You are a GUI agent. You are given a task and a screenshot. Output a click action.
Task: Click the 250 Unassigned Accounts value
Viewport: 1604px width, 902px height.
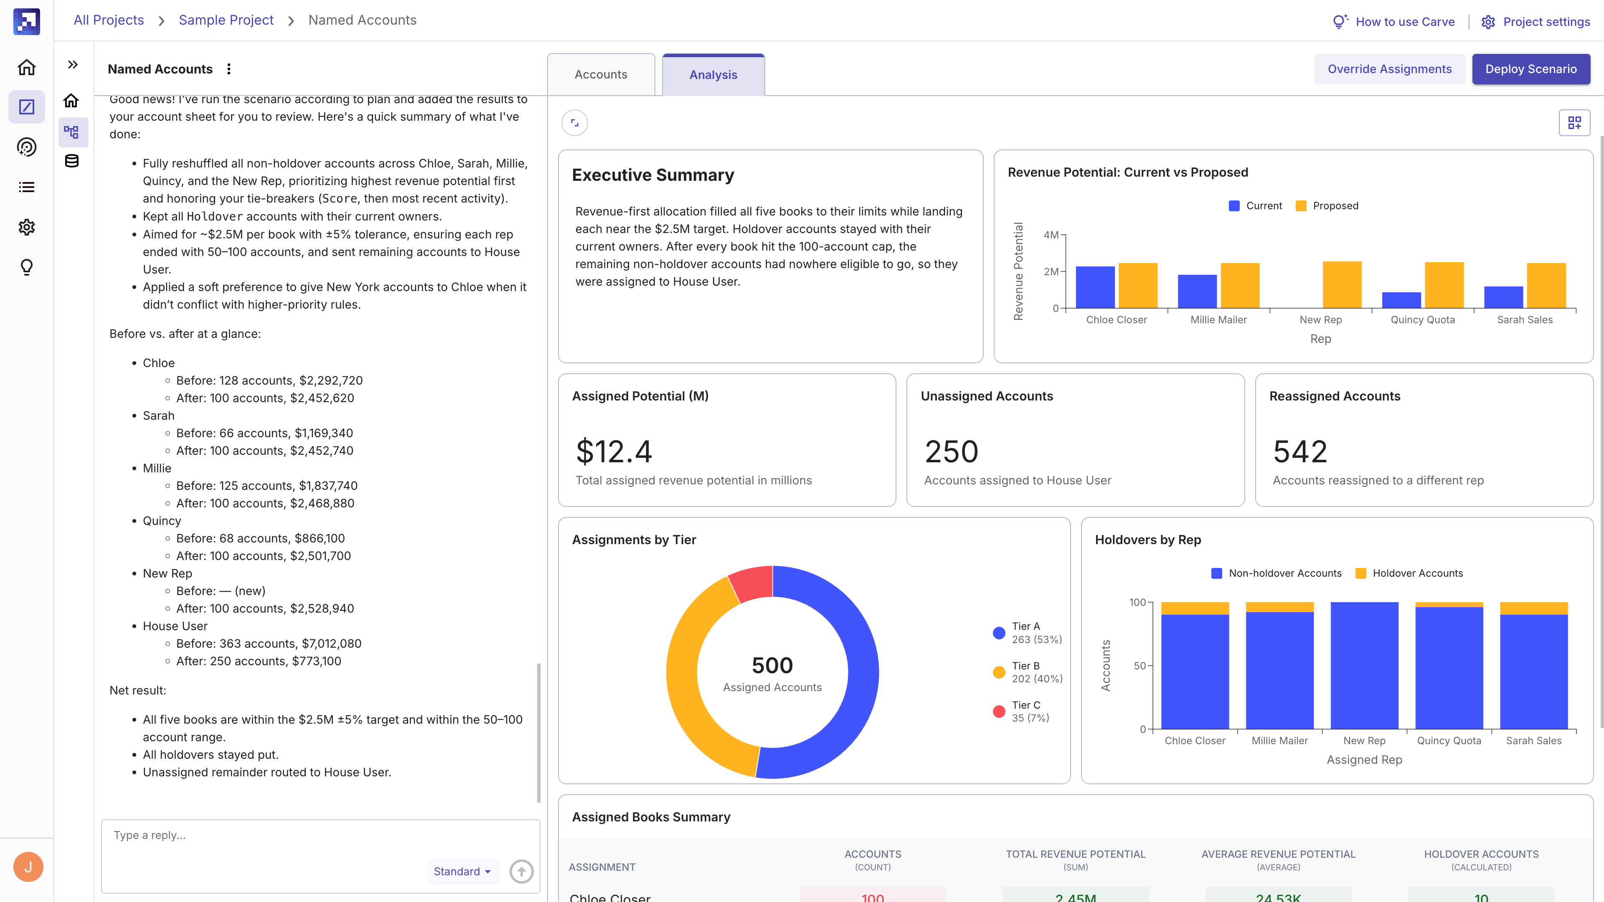[x=952, y=451]
